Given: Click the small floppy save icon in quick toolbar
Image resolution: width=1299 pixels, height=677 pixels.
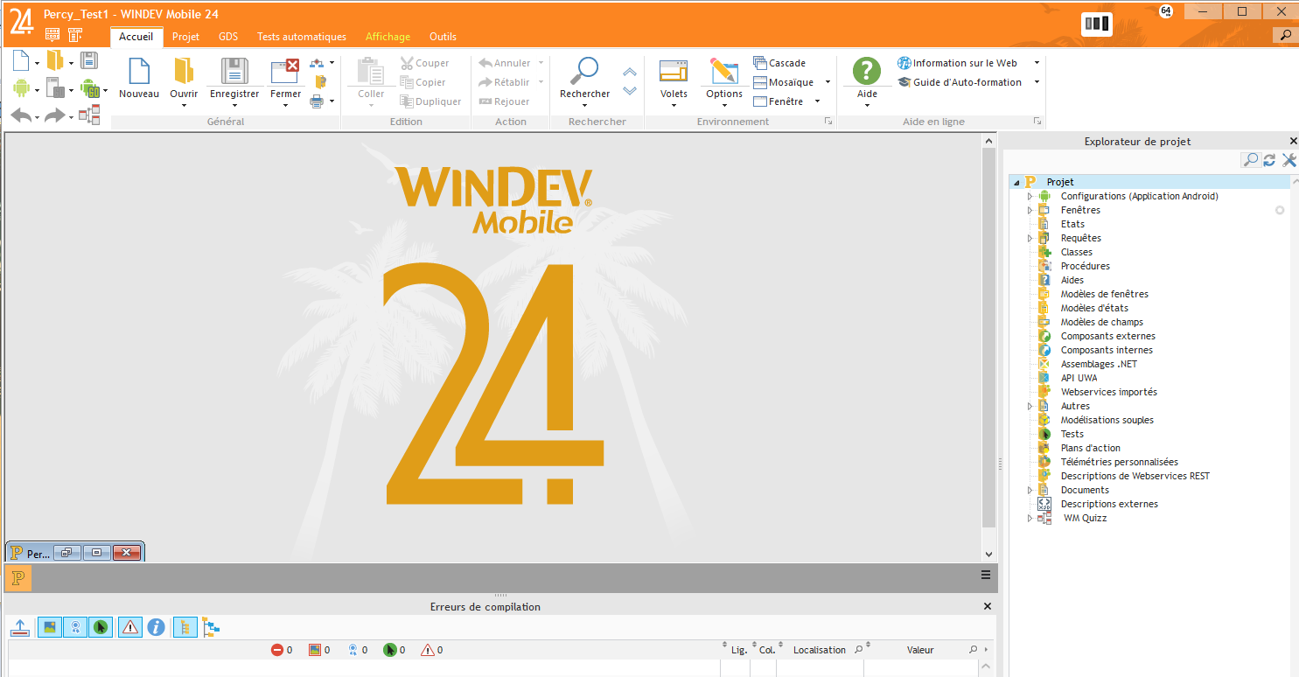Looking at the screenshot, I should tap(89, 60).
